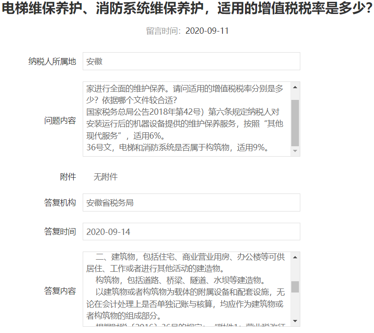This screenshot has height=333, width=374.
Task: Click the 答复机构 field with 安徽省税务局
Action: point(191,202)
